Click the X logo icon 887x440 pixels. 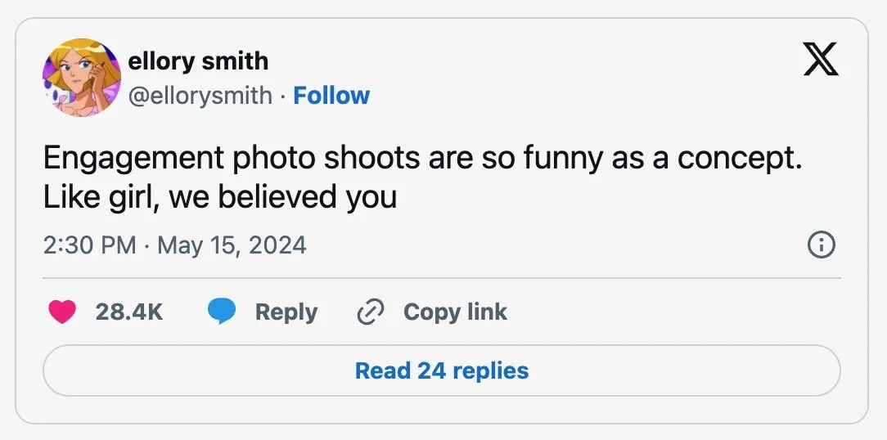(821, 60)
